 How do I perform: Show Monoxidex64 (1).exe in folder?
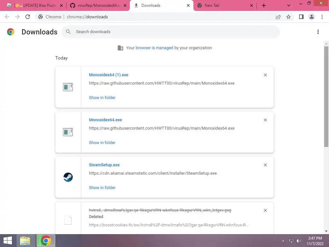point(102,97)
